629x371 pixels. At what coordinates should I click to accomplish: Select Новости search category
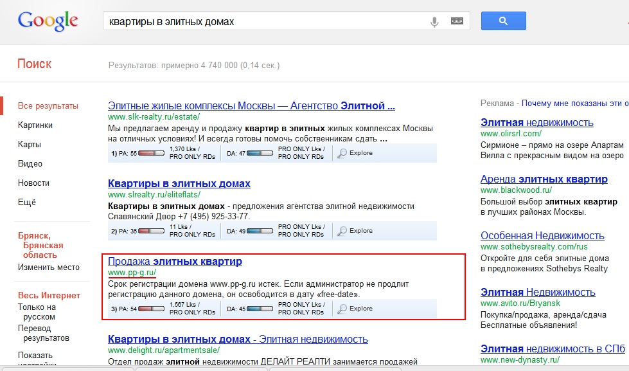click(33, 183)
